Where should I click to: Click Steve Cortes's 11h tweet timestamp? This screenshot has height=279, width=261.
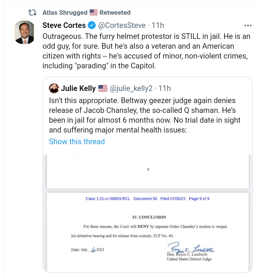(x=158, y=26)
